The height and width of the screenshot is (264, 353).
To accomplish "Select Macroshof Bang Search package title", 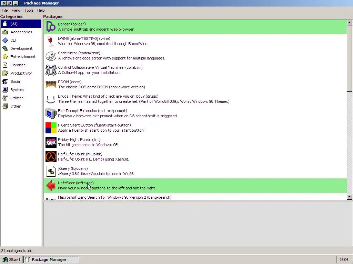I will 114,197.
